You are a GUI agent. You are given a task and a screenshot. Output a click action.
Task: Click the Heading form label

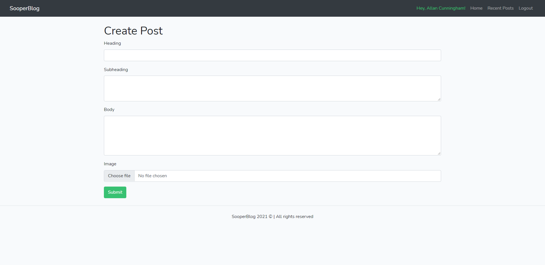[x=112, y=43]
